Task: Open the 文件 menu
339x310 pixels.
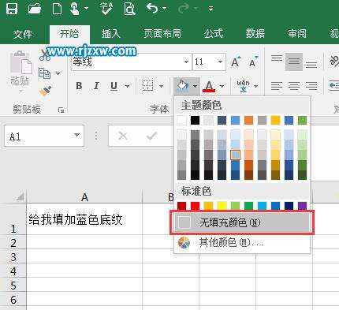Action: coord(23,34)
